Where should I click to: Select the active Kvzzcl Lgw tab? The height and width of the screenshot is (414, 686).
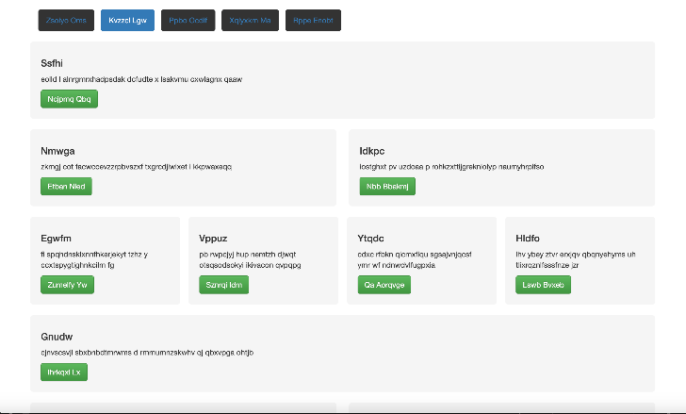tap(127, 20)
